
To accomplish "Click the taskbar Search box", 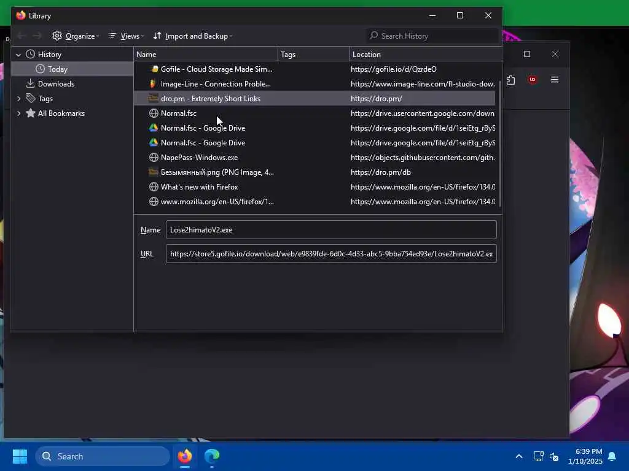I will (x=103, y=456).
